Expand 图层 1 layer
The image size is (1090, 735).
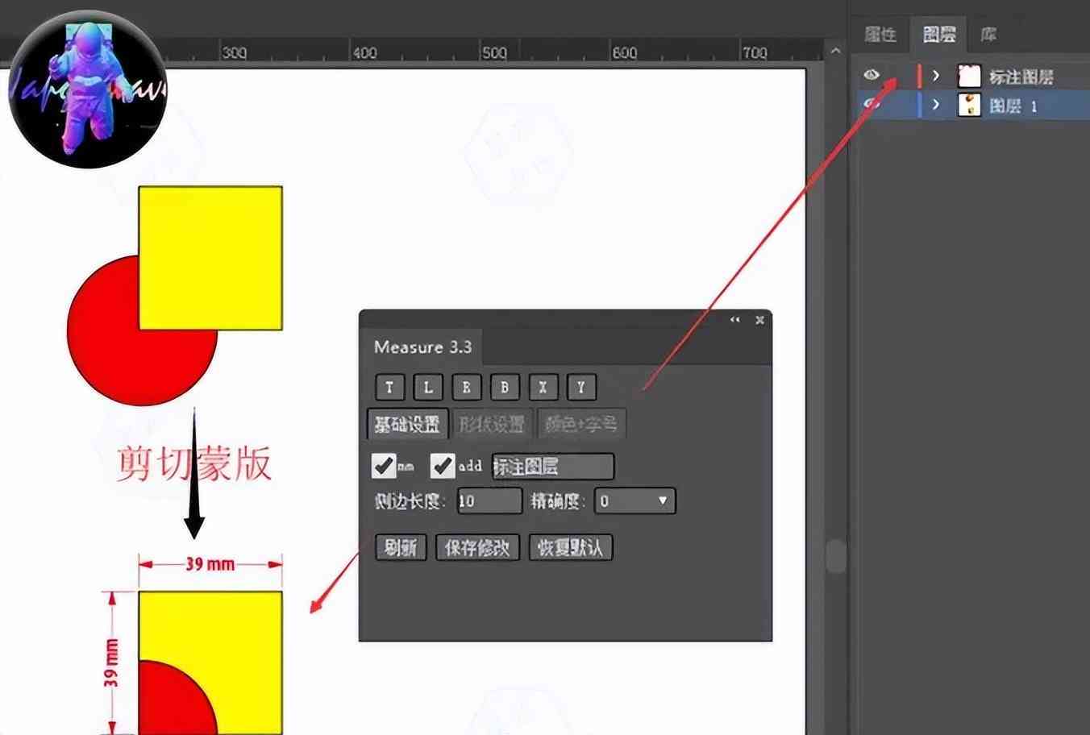click(x=936, y=105)
